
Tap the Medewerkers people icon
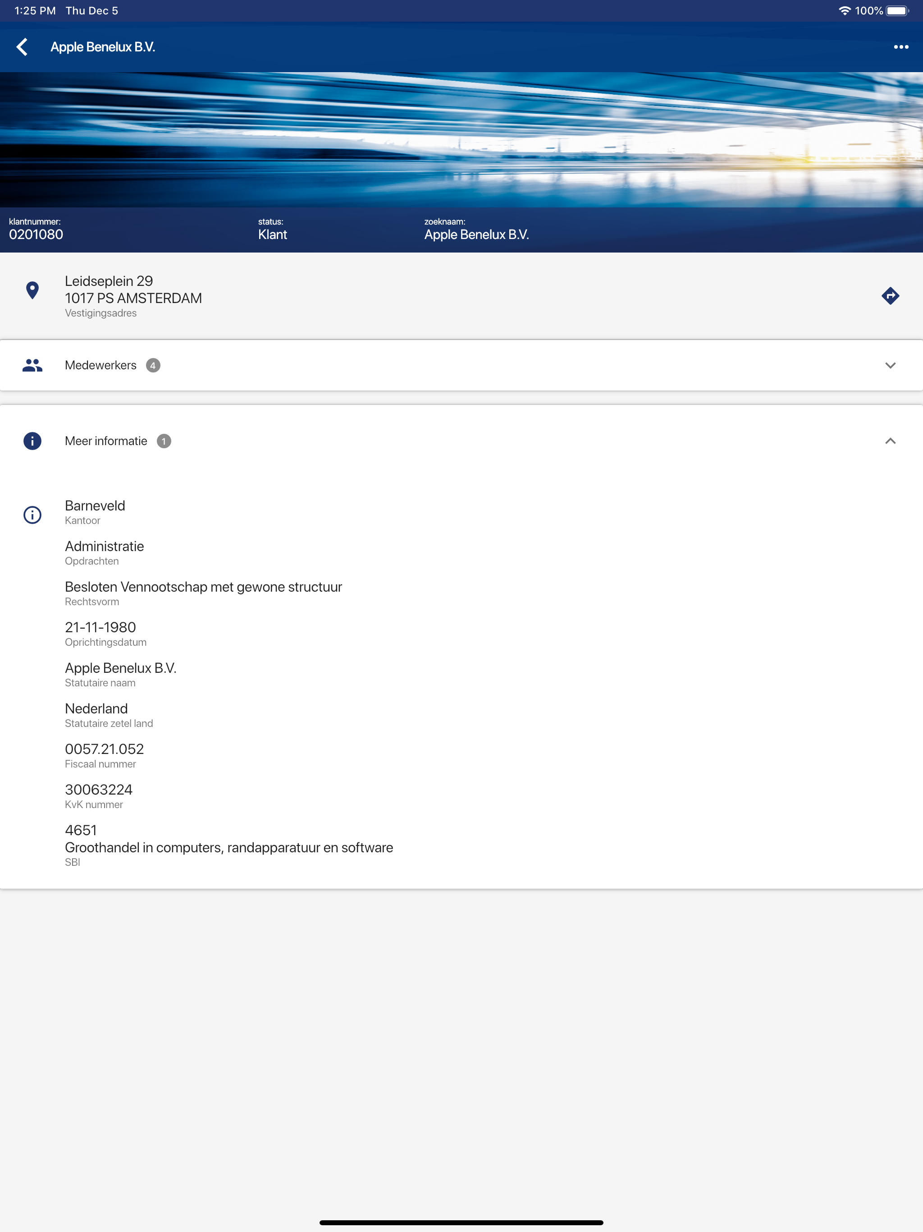32,365
